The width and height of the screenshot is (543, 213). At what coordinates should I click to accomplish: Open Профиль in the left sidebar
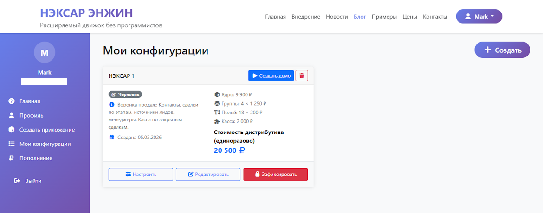(x=31, y=115)
